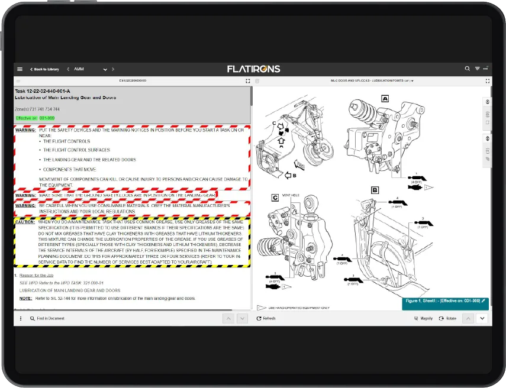Open the document pane list icon near the document ID
506x388 pixels.
(x=18, y=81)
